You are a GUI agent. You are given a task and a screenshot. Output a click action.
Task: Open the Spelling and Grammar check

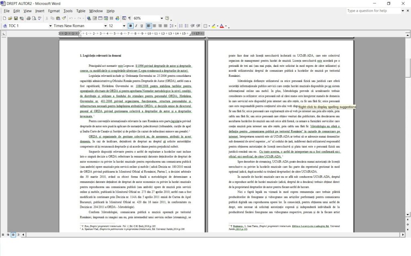click(x=40, y=18)
